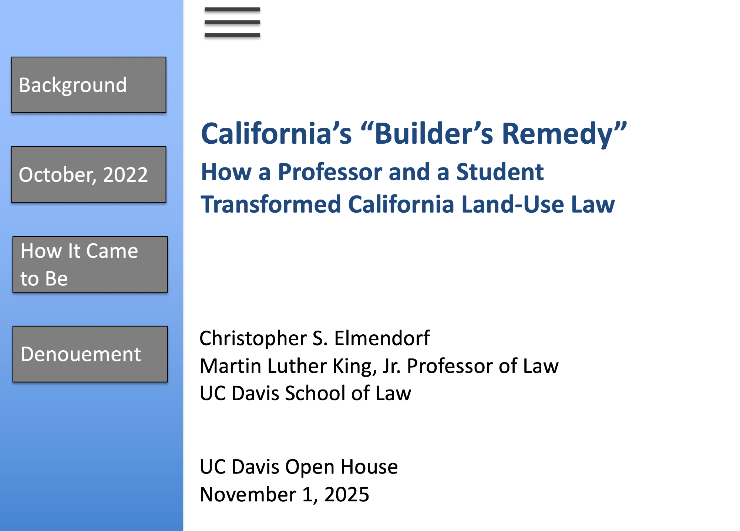
Task: Click the "UC Davis Open House" text
Action: coord(299,467)
